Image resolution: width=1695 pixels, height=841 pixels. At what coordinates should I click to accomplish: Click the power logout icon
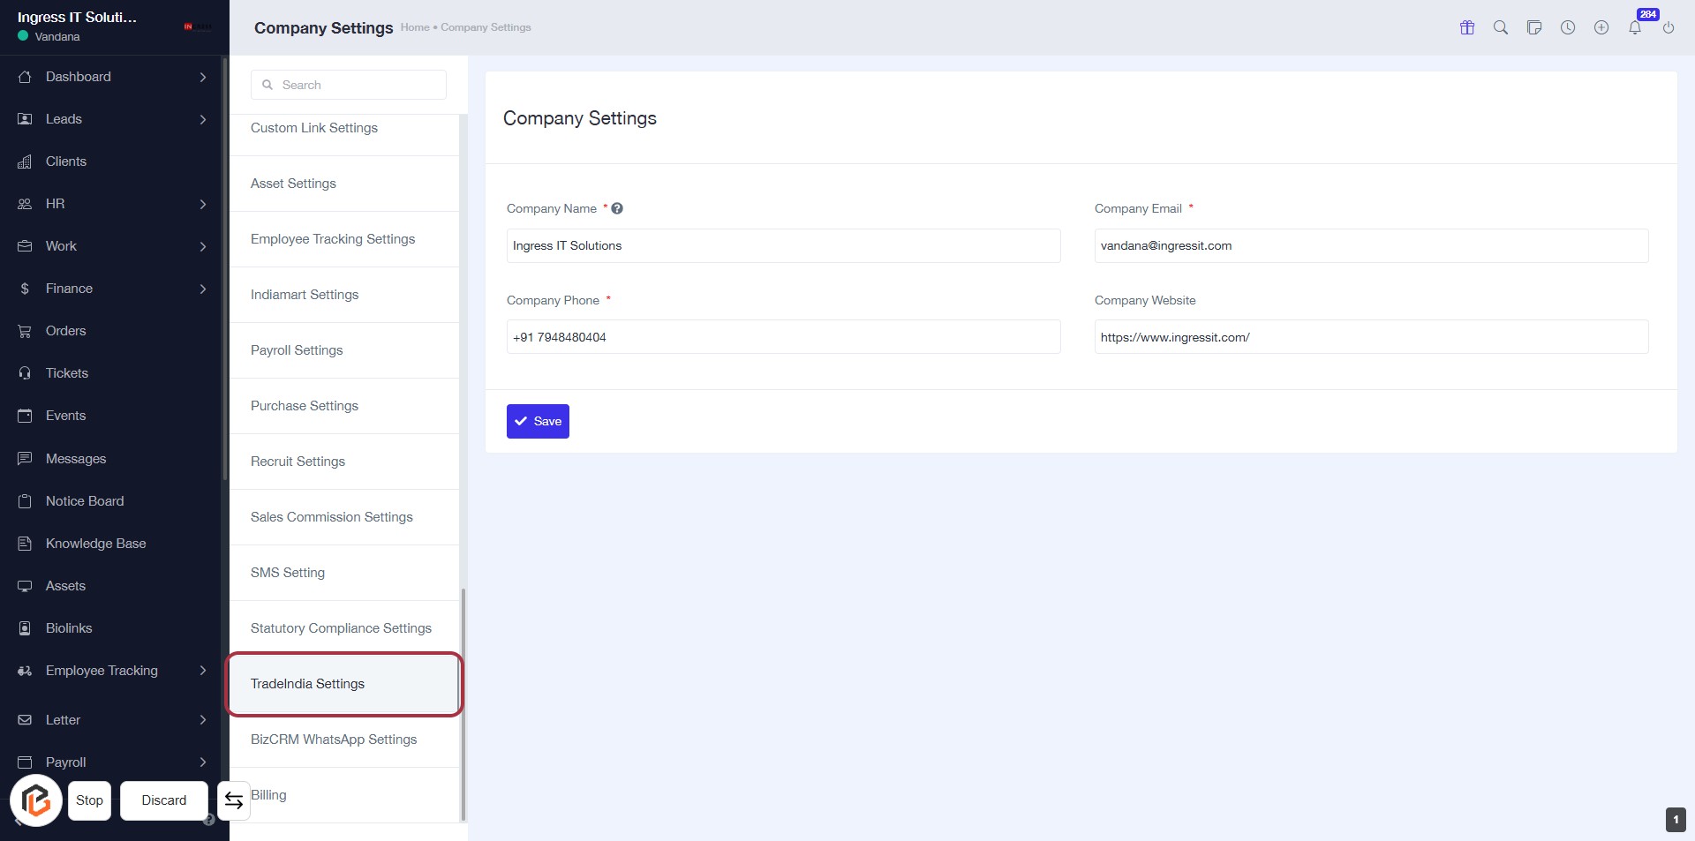click(1669, 27)
